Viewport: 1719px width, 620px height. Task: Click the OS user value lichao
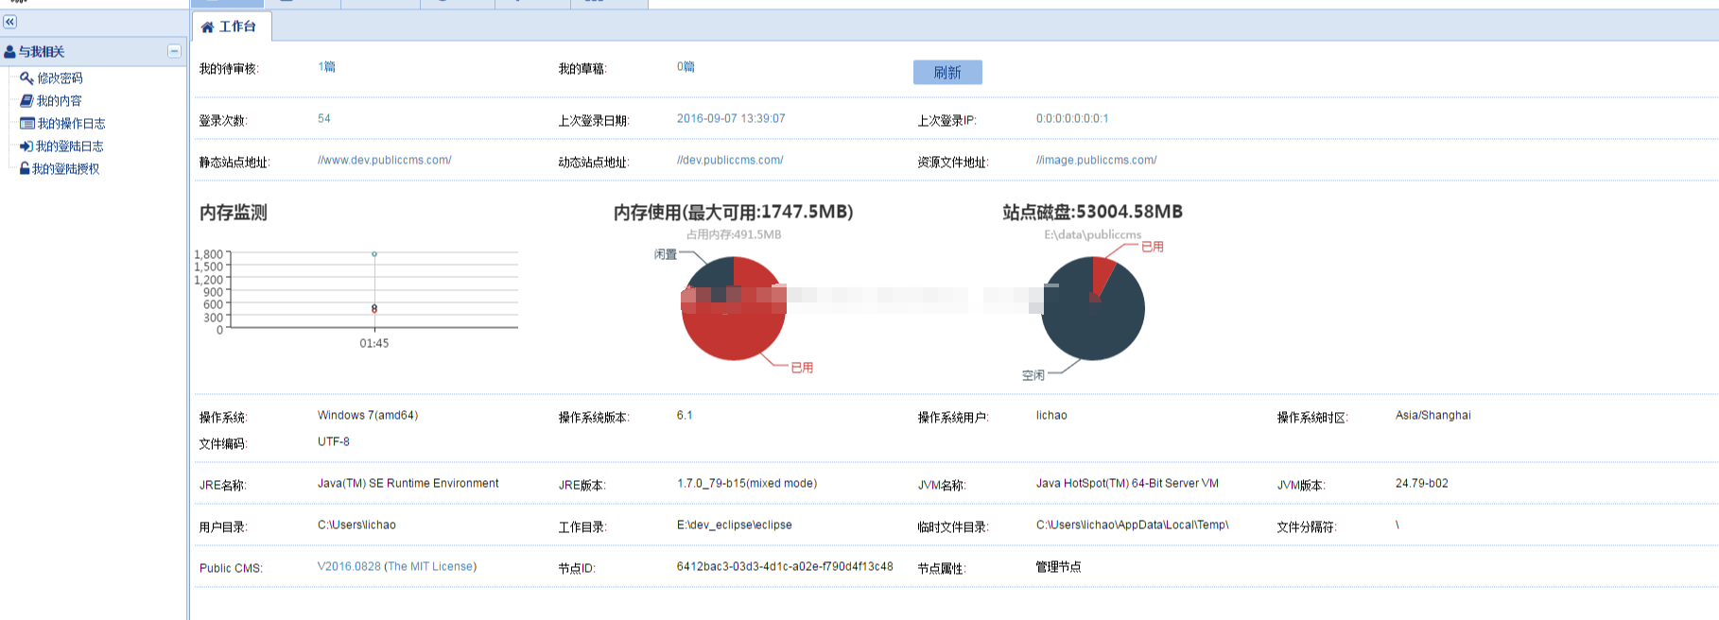[1051, 416]
